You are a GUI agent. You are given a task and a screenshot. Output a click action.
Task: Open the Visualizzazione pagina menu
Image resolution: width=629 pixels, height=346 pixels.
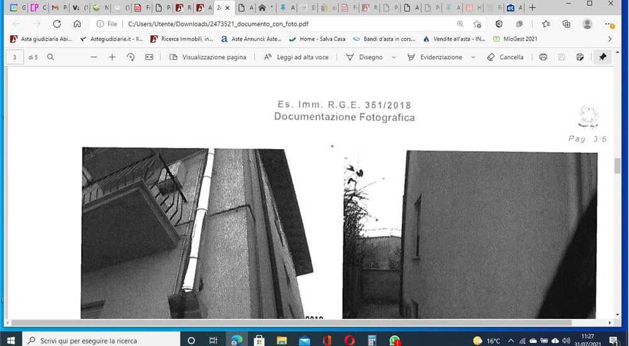click(x=208, y=57)
